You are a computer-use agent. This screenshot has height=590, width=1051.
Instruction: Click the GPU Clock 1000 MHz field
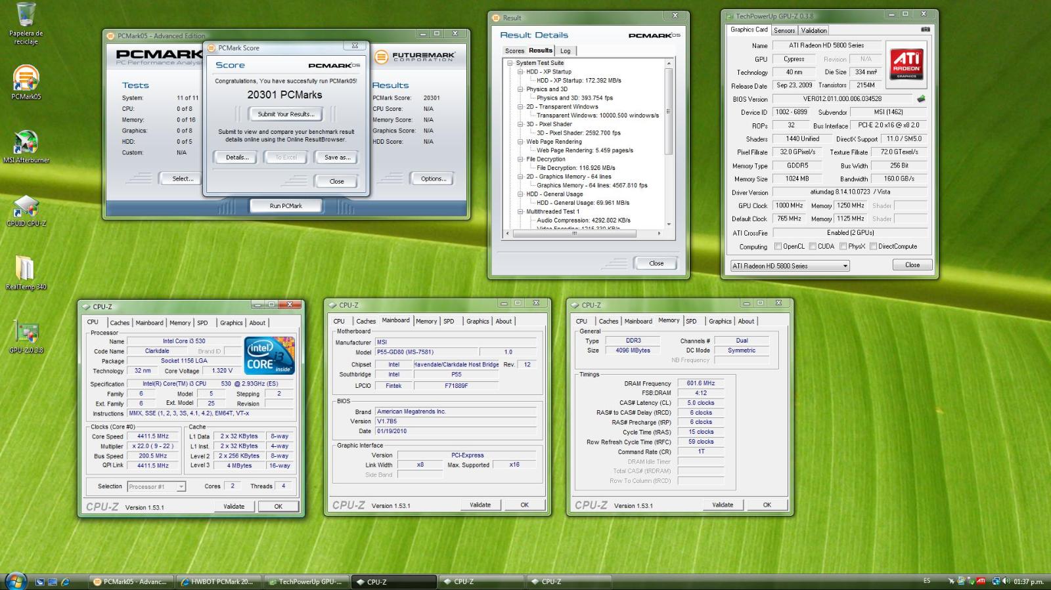(x=789, y=205)
